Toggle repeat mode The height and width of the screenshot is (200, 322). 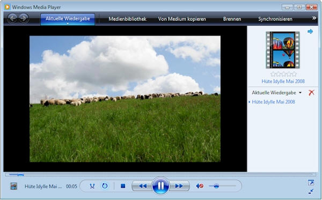pos(105,186)
